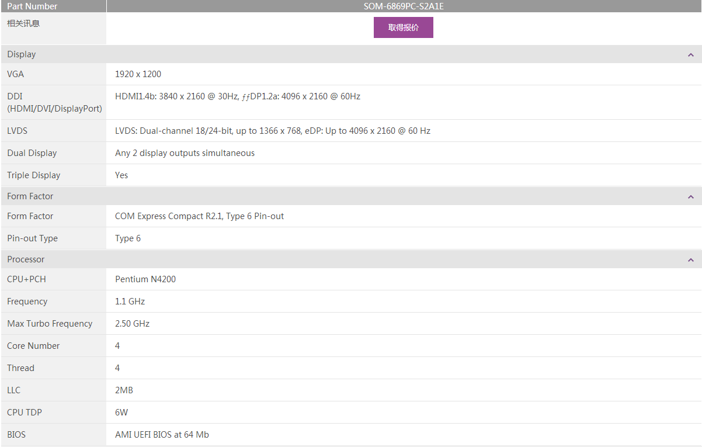Select the Pentium N4200 value
Screen dimensions: 702x447
145,279
